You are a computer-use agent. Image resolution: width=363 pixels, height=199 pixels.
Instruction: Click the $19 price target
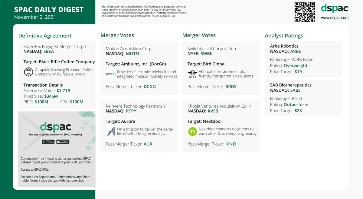298,72
